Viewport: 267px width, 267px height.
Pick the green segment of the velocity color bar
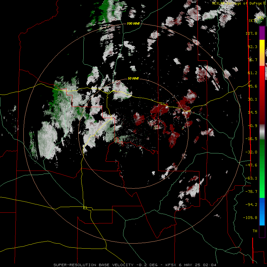[262, 169]
